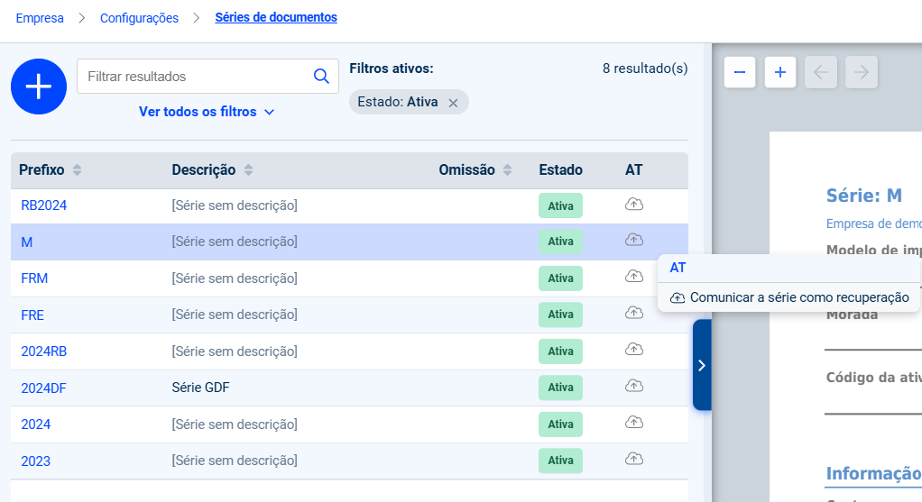Open series RB2024
The image size is (922, 502).
(x=44, y=205)
